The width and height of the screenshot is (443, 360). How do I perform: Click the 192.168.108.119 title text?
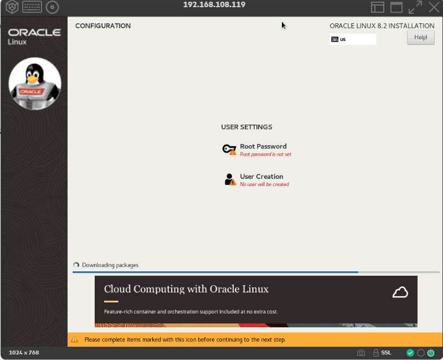(214, 4)
